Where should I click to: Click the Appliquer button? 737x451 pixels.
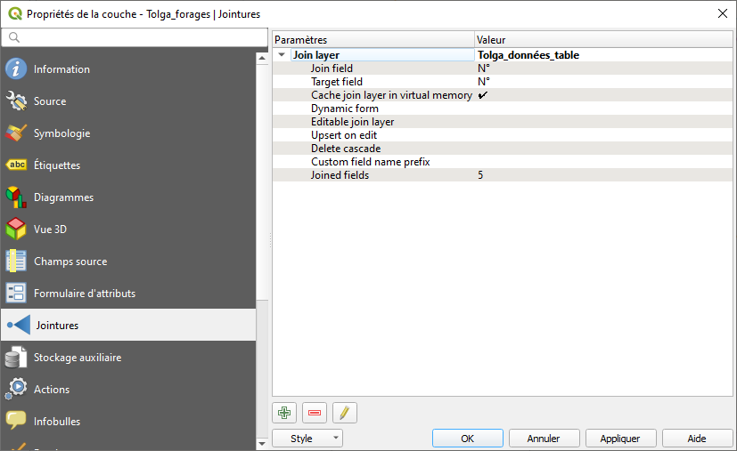[x=620, y=439]
